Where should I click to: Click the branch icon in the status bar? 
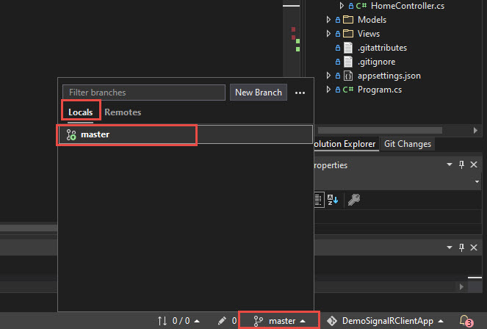258,321
